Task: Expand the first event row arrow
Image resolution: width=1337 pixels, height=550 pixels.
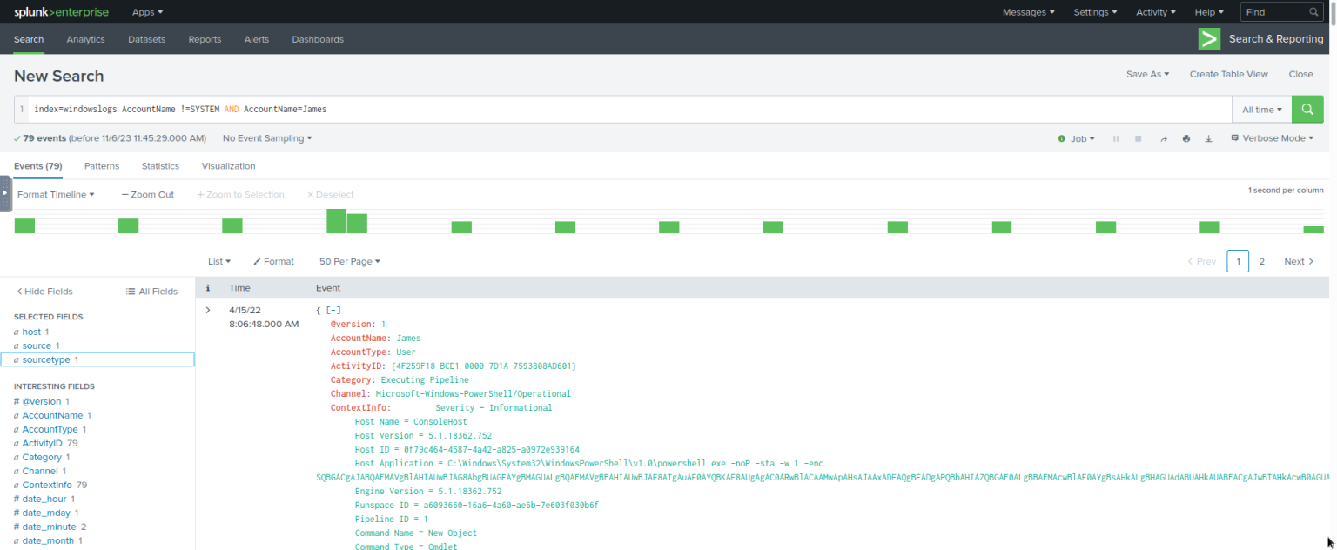Action: (207, 310)
